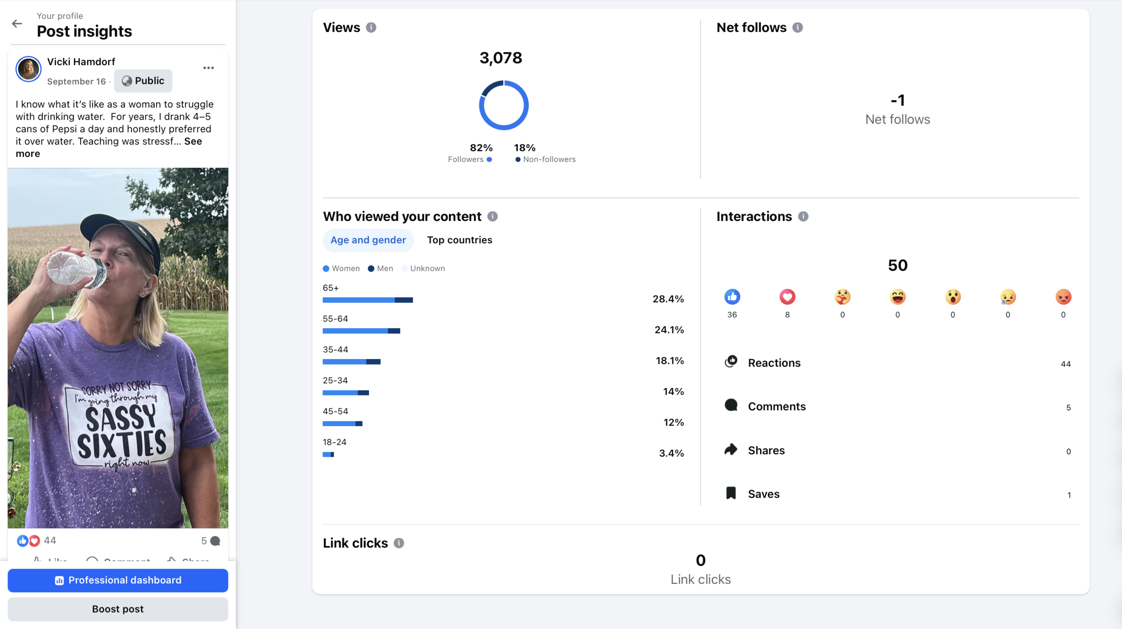Viewport: 1122px width, 629px height.
Task: Click the Who viewed your content info icon
Action: point(492,217)
